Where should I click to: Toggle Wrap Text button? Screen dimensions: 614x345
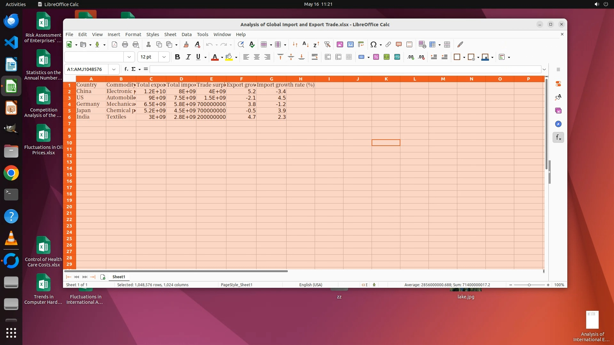(x=315, y=57)
